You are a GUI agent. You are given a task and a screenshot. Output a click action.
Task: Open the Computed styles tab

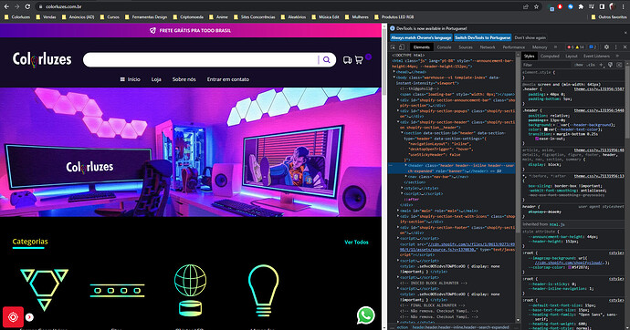(x=550, y=57)
